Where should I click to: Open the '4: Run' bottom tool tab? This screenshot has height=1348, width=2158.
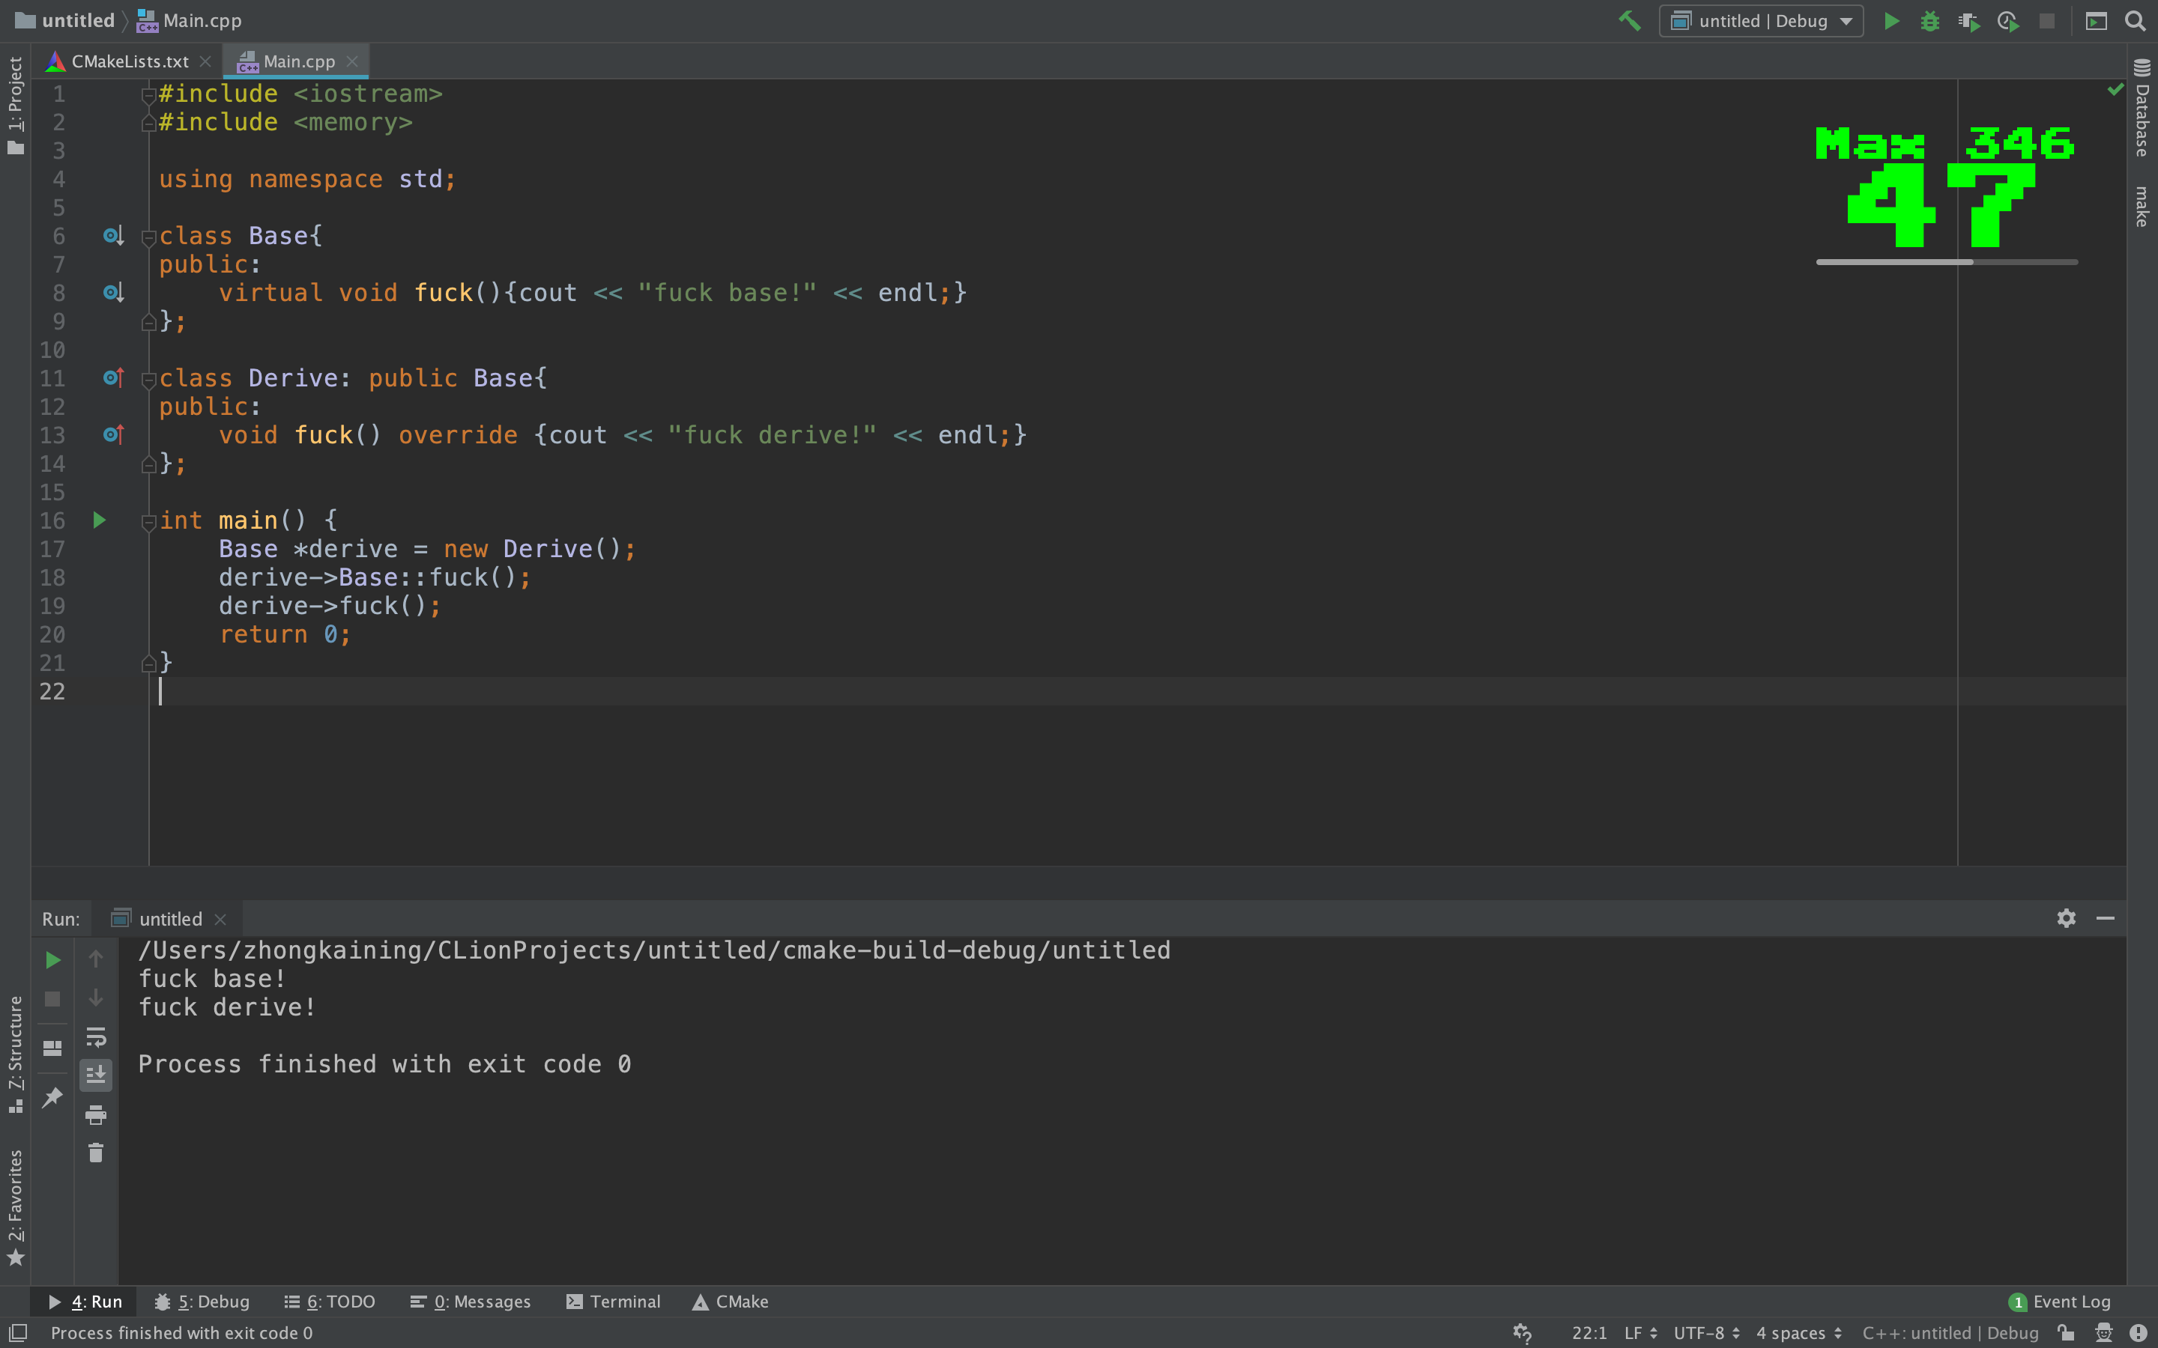point(84,1302)
